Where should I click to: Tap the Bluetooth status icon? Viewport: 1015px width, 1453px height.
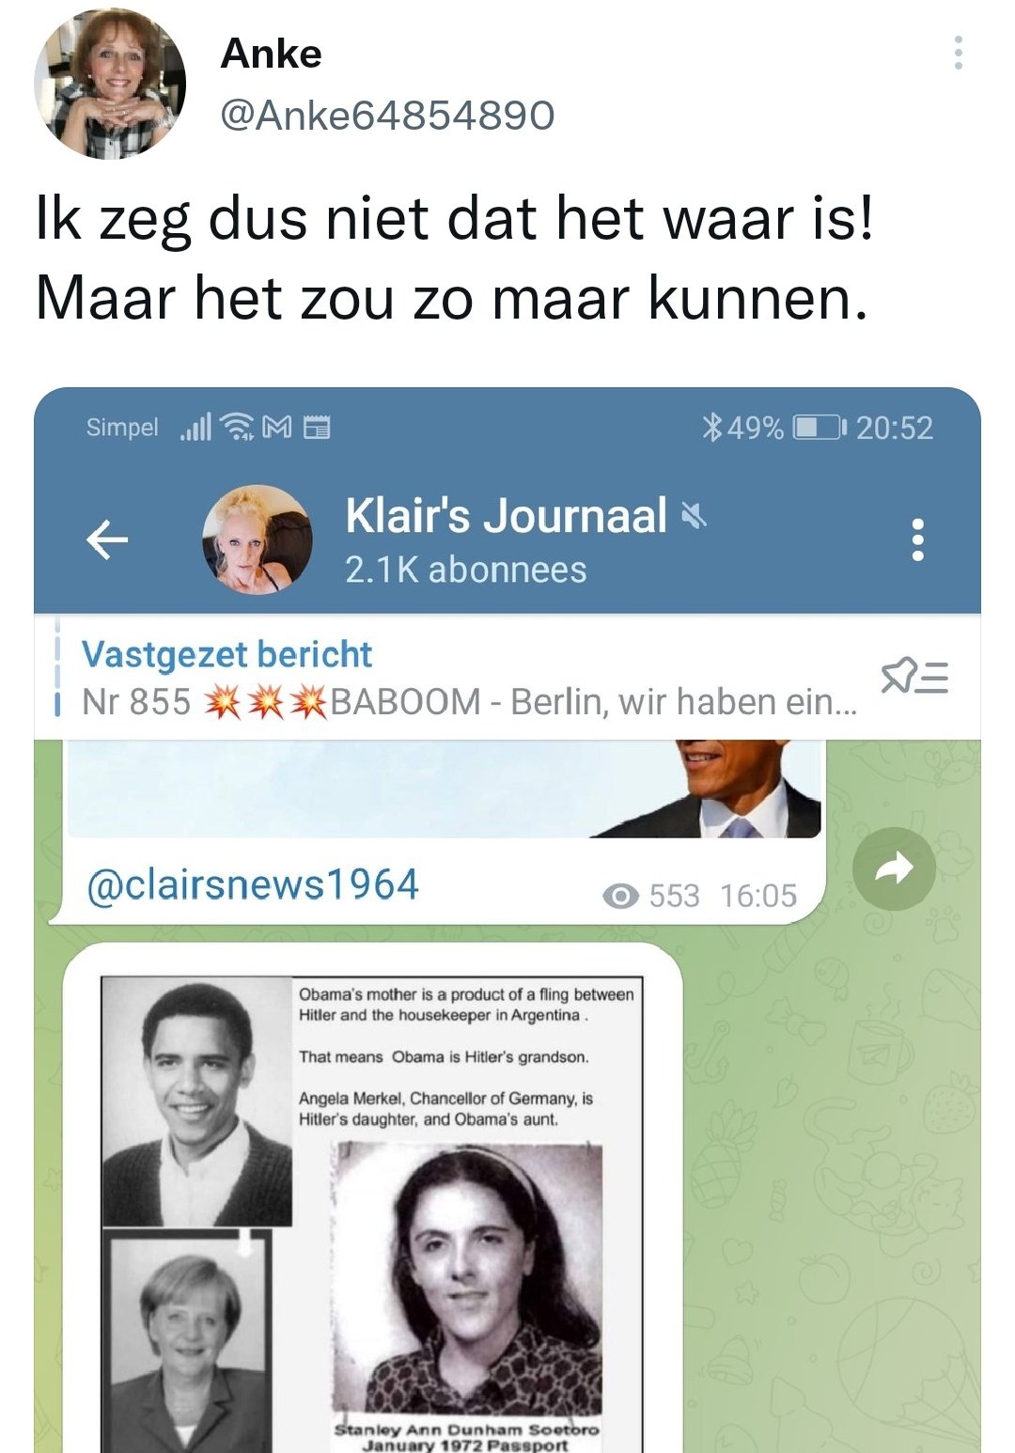click(x=711, y=428)
